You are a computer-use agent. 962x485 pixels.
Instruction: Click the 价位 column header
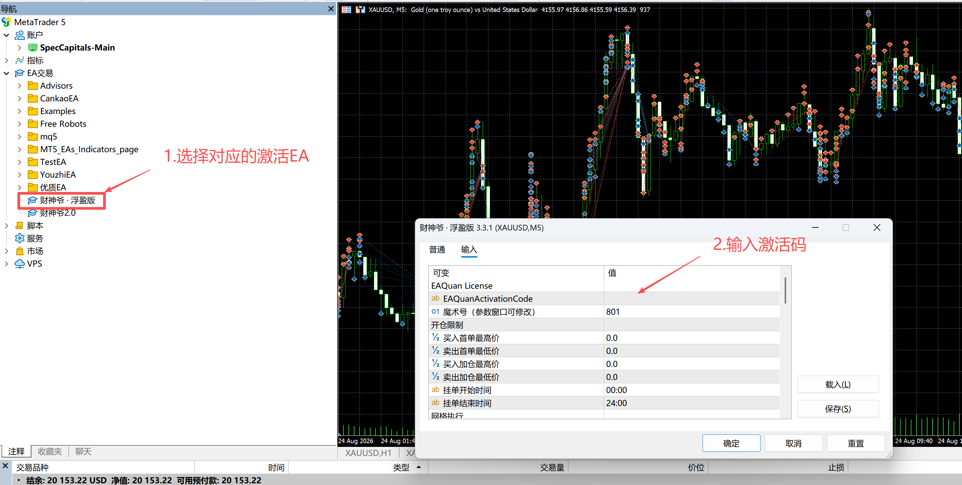638,468
